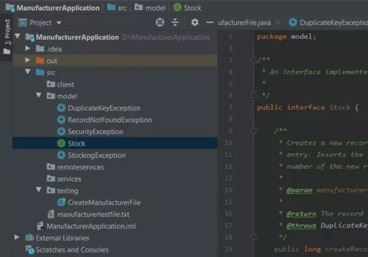Open manufacturertestfile.txt

coord(93,215)
